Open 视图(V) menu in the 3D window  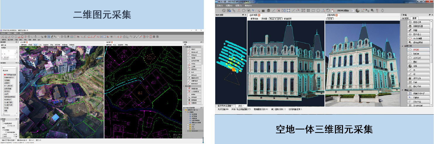(229, 6)
